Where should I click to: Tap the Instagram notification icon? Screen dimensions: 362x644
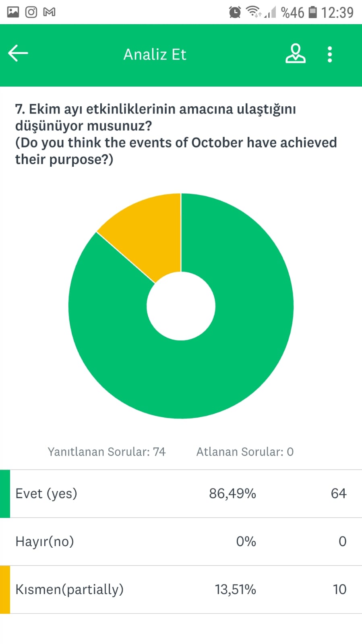31,12
